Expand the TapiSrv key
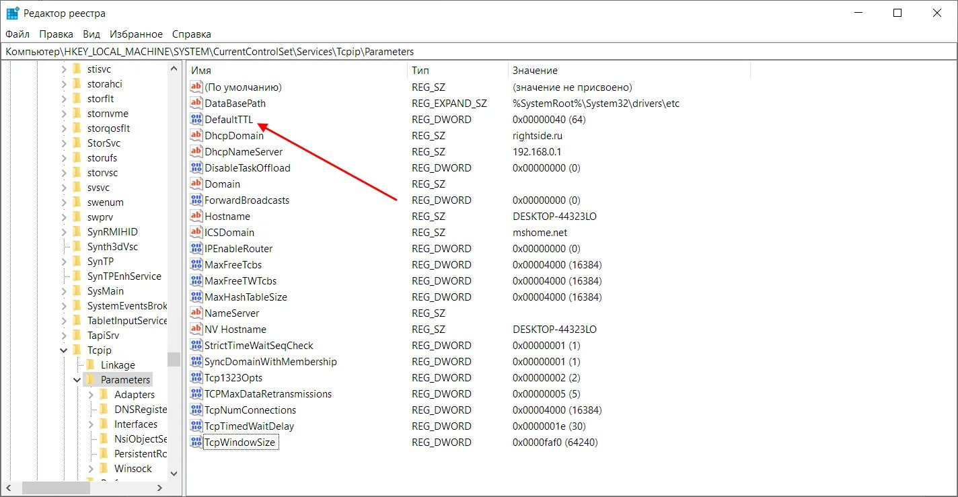The height and width of the screenshot is (497, 958). pos(64,336)
